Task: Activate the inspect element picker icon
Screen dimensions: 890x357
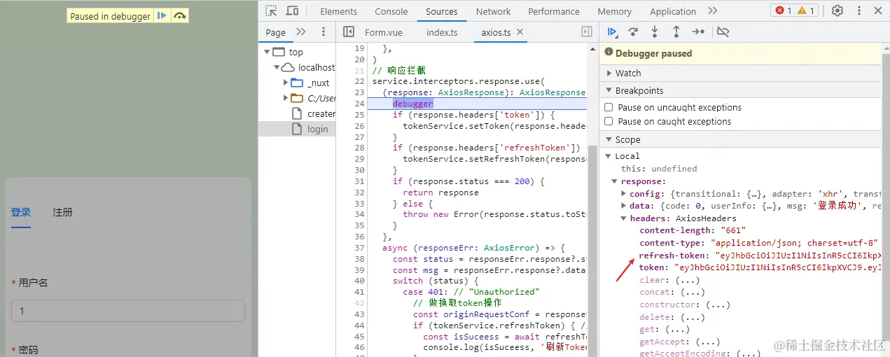Action: (271, 10)
